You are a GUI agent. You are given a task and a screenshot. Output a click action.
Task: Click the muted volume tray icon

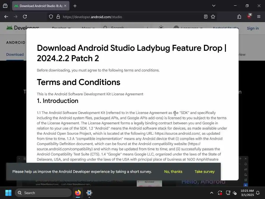(x=235, y=193)
